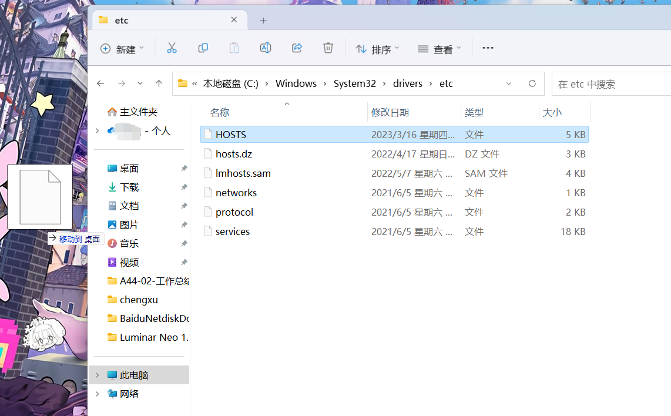This screenshot has height=416, width=671.
Task: Go forward with the right arrow
Action: pos(122,83)
